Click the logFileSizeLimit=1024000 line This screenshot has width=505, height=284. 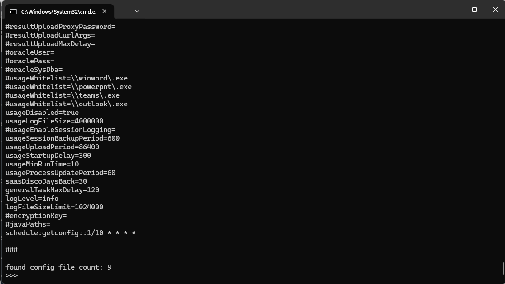pos(54,207)
